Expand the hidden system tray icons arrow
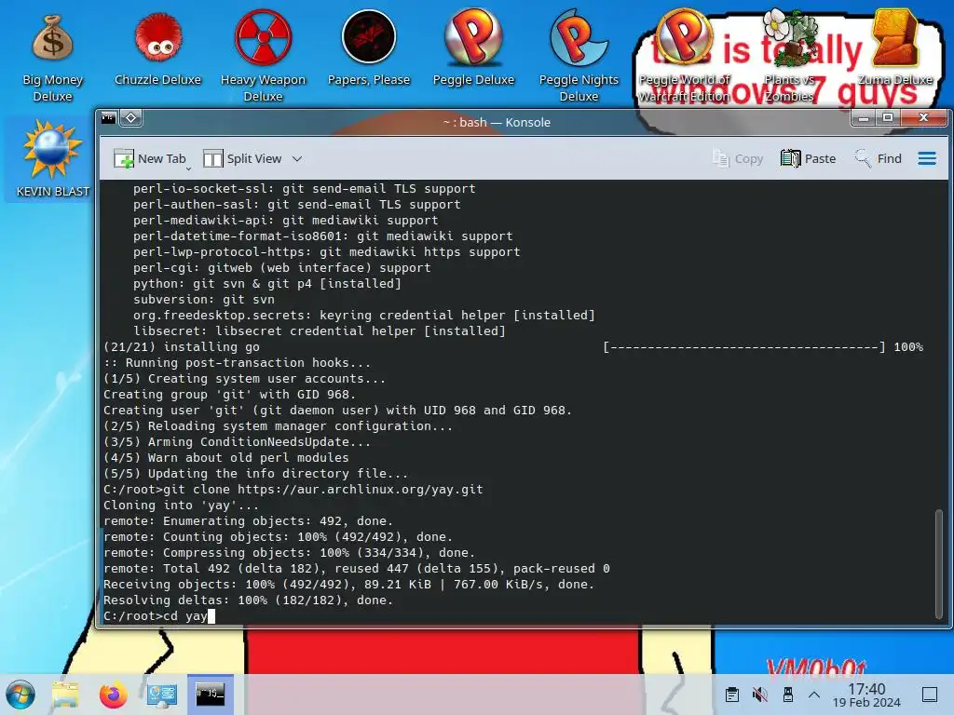This screenshot has height=715, width=954. 813,695
